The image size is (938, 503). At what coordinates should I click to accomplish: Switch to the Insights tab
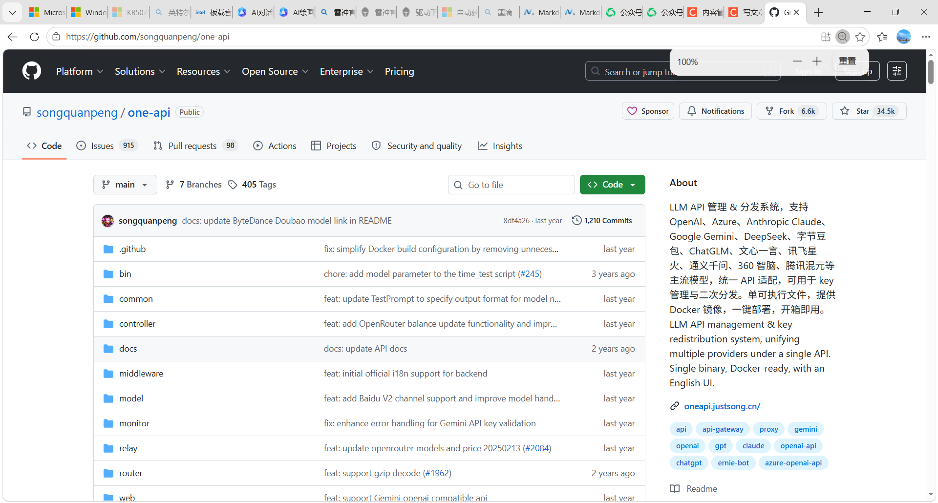(500, 146)
